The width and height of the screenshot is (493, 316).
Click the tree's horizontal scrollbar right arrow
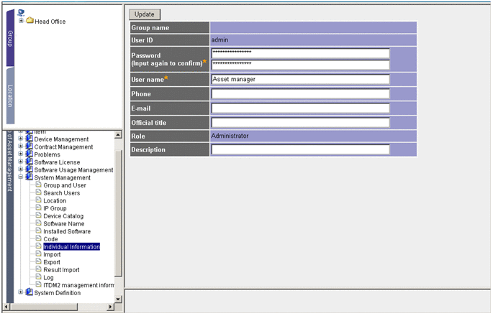[110, 307]
